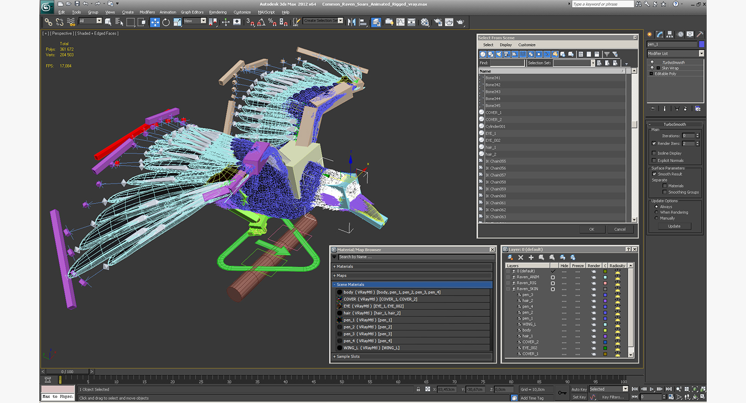This screenshot has height=403, width=746.
Task: Toggle the Percent Snap tool
Action: click(x=273, y=22)
